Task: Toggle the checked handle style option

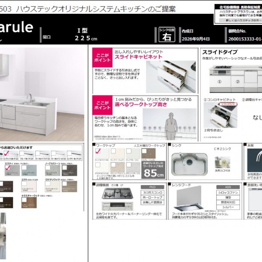Action: coord(6,153)
